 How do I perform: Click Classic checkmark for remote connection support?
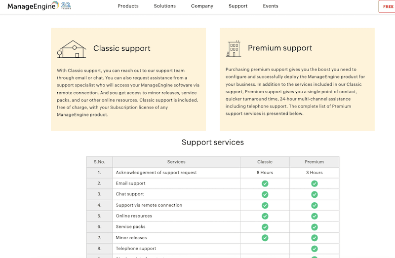click(x=265, y=205)
